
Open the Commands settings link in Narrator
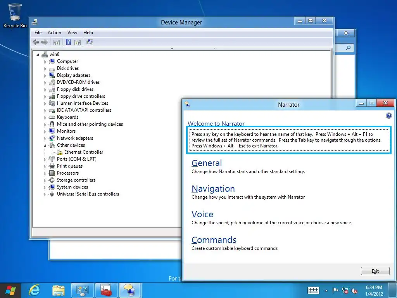[x=214, y=240]
